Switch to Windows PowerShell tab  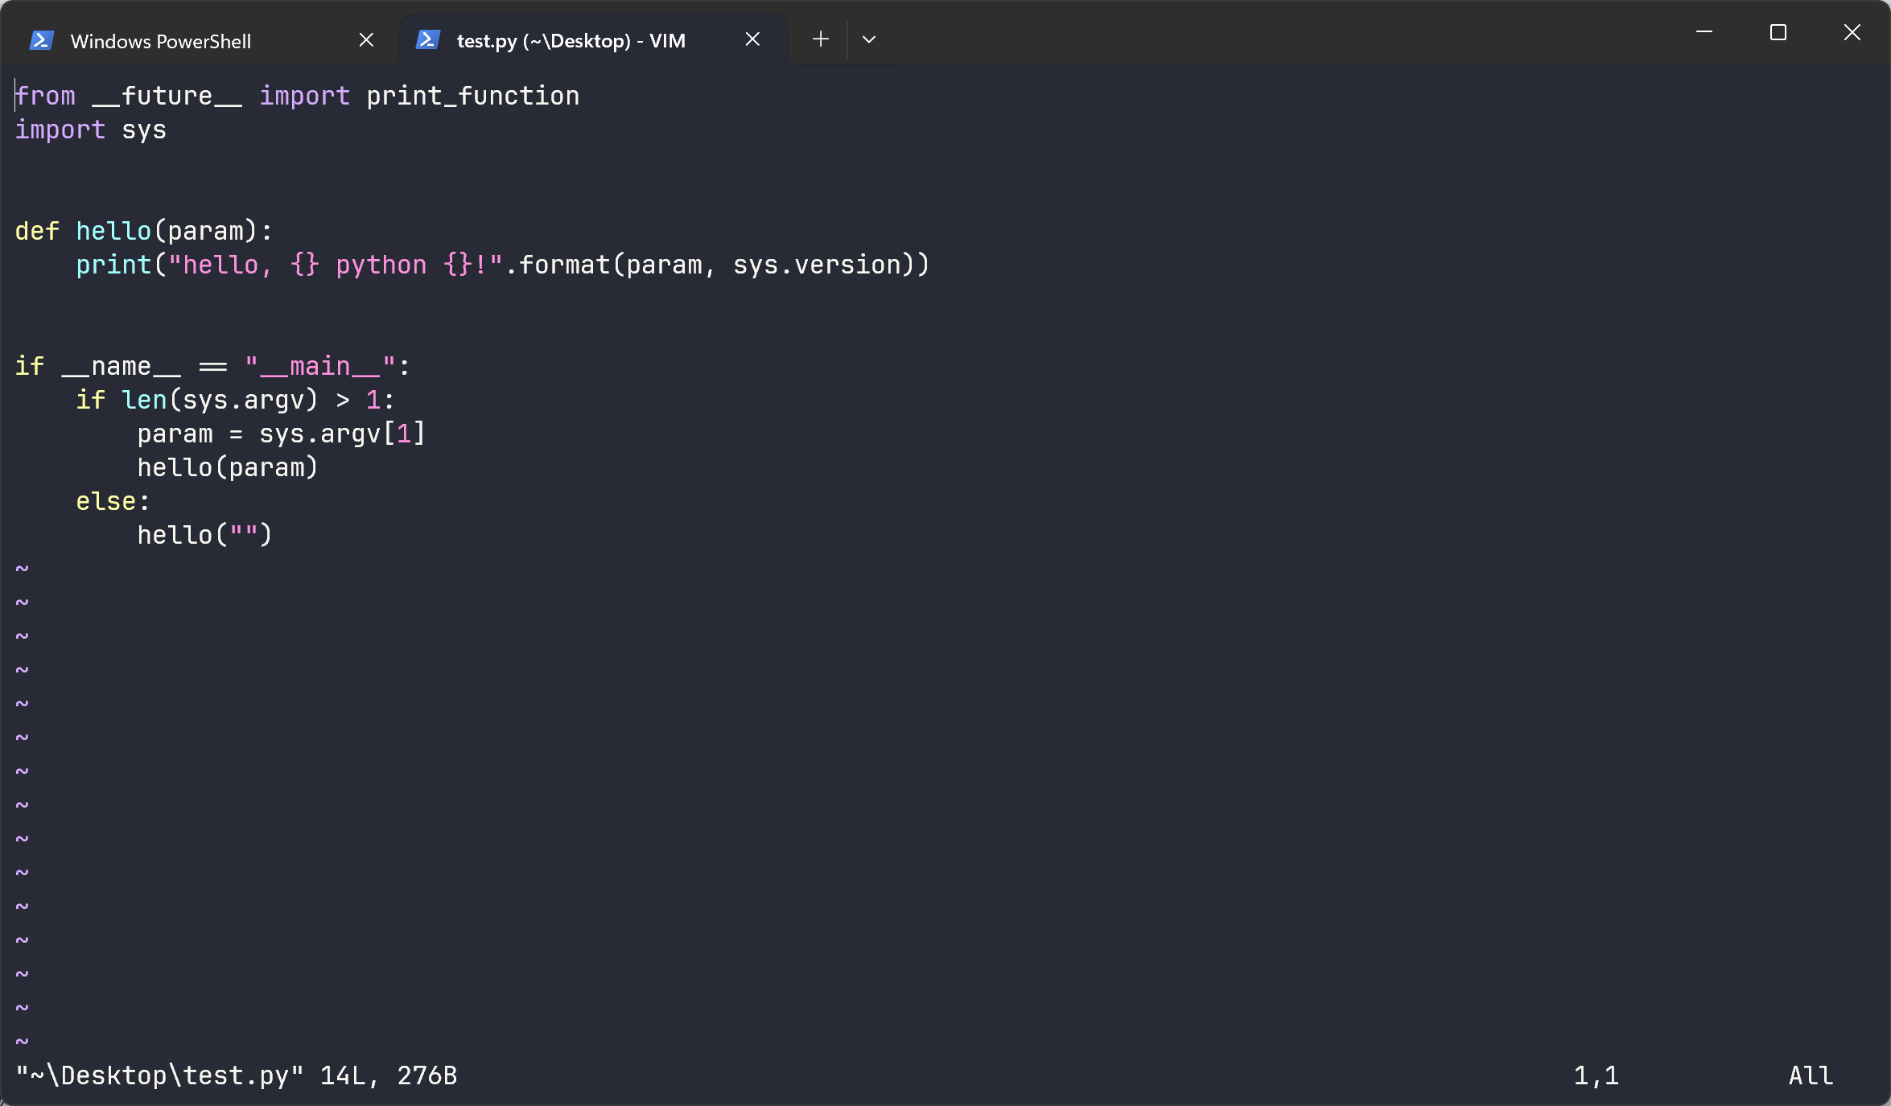[x=161, y=41]
